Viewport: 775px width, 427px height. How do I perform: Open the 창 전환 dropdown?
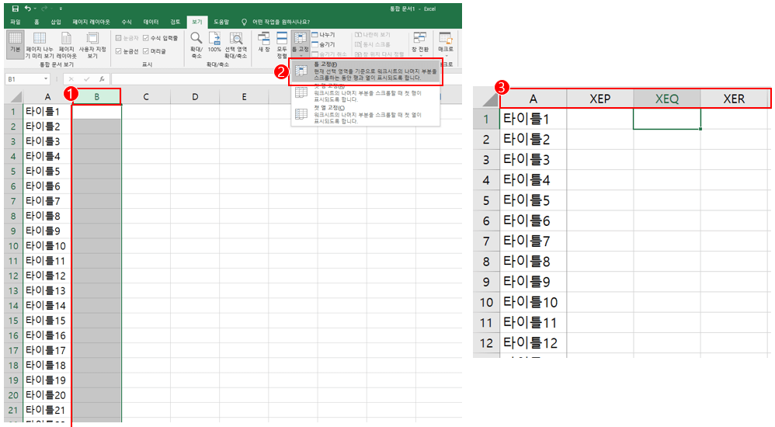pyautogui.click(x=420, y=43)
